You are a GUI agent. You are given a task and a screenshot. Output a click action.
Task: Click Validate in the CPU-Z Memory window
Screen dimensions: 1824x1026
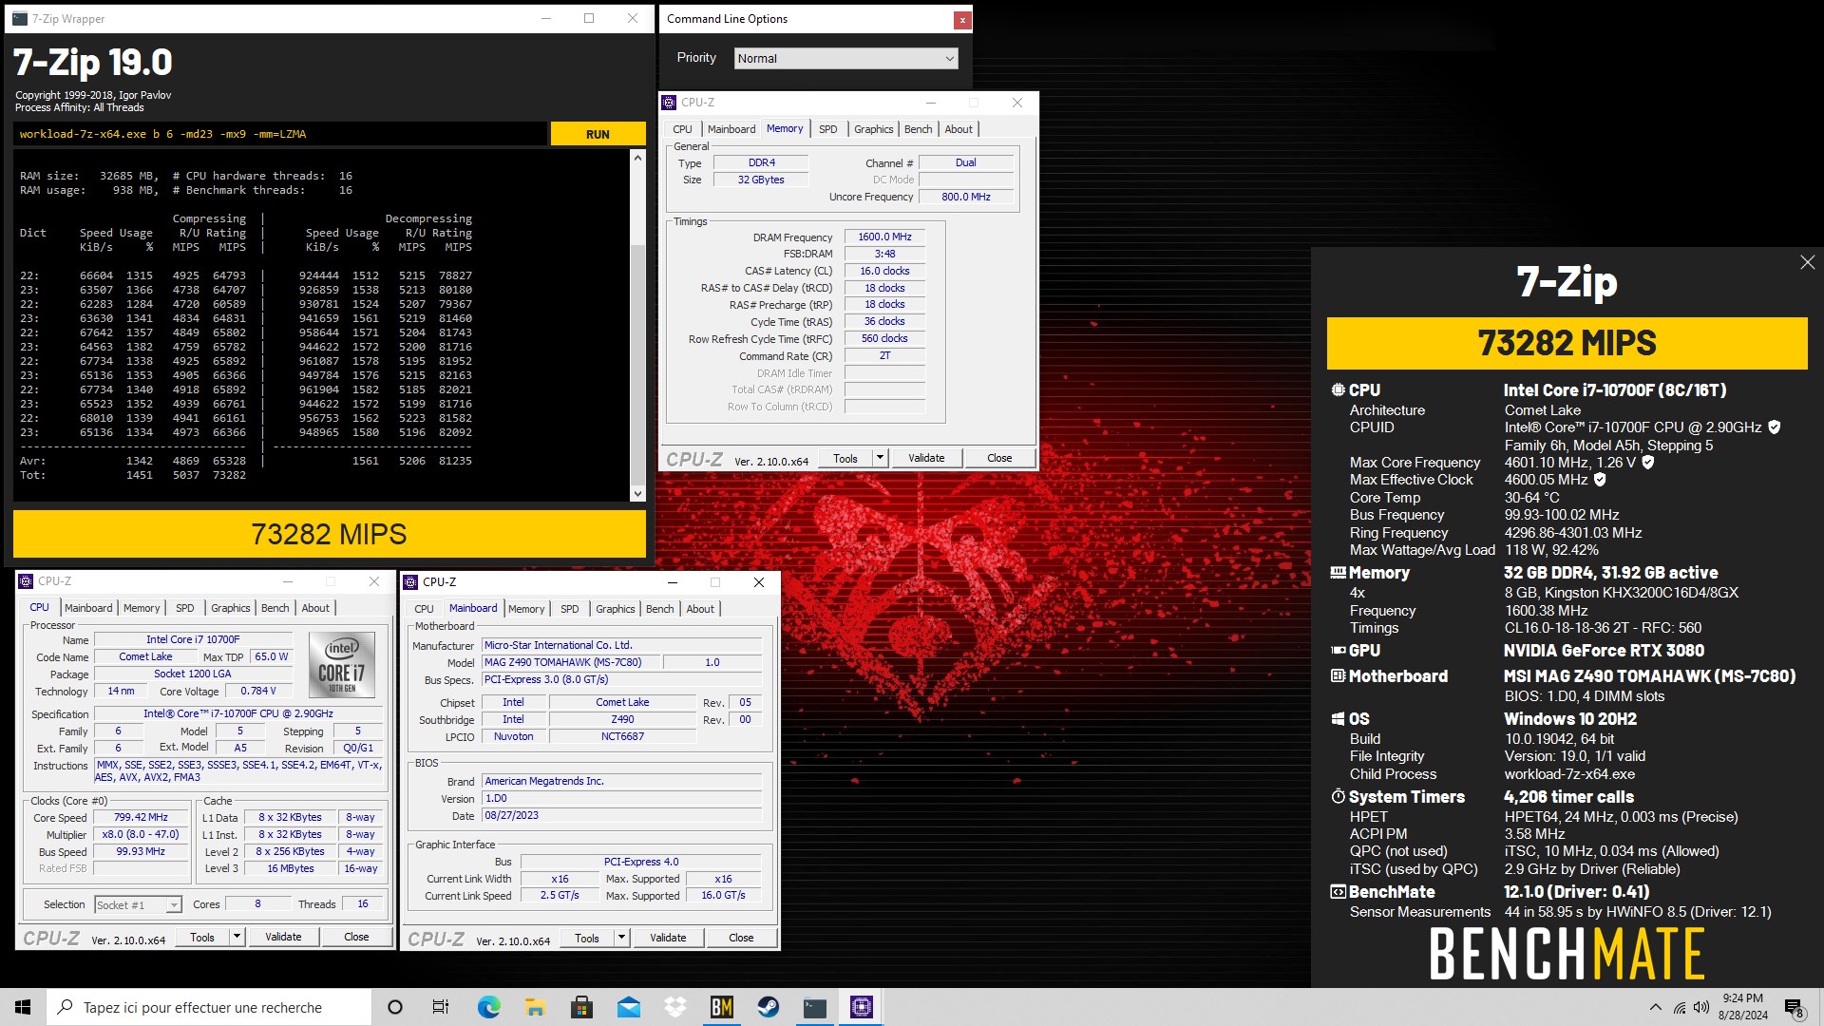pos(926,458)
